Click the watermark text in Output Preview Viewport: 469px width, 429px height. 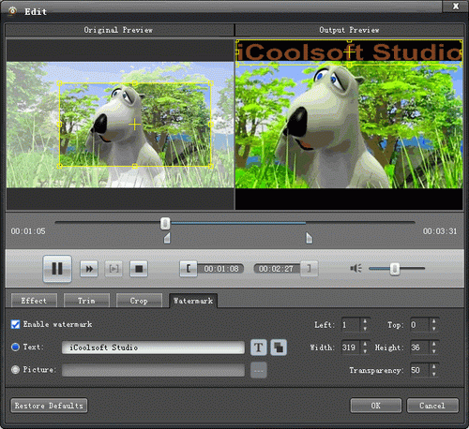pyautogui.click(x=349, y=52)
